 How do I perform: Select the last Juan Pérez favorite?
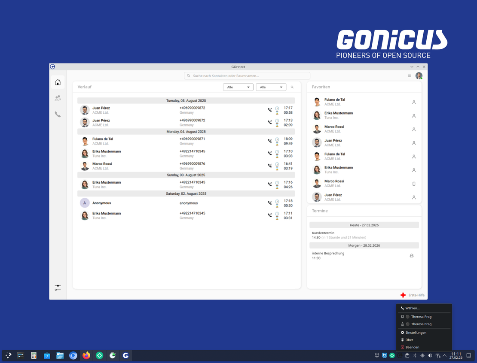(364, 197)
